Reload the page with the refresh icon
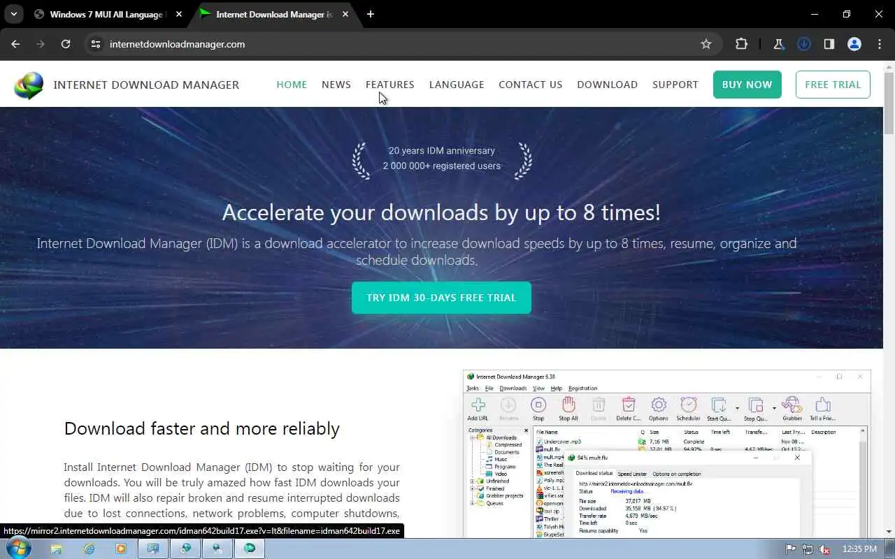Viewport: 895px width, 559px height. (66, 44)
